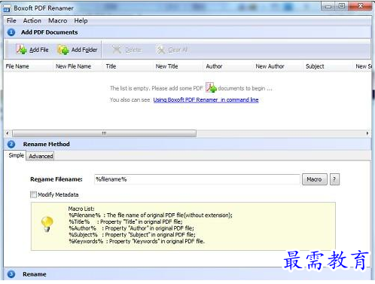Image resolution: width=375 pixels, height=284 pixels.
Task: Click the scrollbar left arrow
Action: (8, 133)
